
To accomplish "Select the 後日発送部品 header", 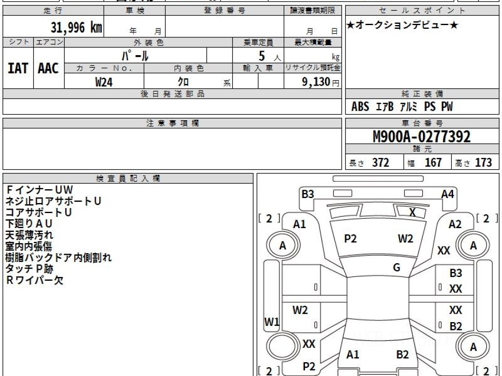I will click(172, 94).
